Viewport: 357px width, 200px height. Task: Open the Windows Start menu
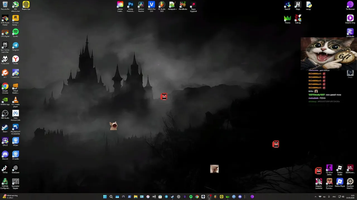pyautogui.click(x=105, y=197)
